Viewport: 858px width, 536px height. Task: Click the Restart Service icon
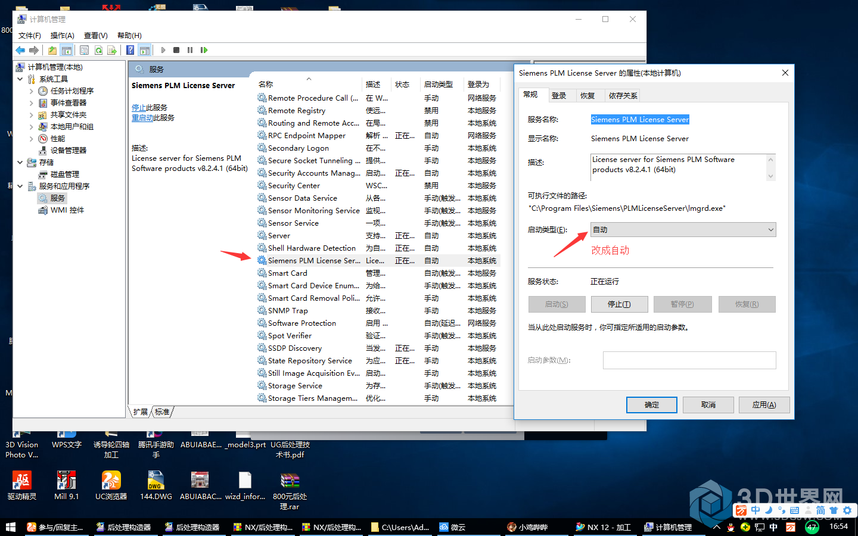[x=204, y=51]
